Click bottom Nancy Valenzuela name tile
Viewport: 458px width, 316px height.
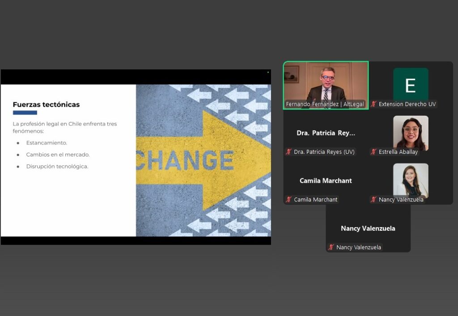pyautogui.click(x=368, y=228)
